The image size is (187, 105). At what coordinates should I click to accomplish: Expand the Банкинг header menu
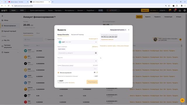point(81,10)
